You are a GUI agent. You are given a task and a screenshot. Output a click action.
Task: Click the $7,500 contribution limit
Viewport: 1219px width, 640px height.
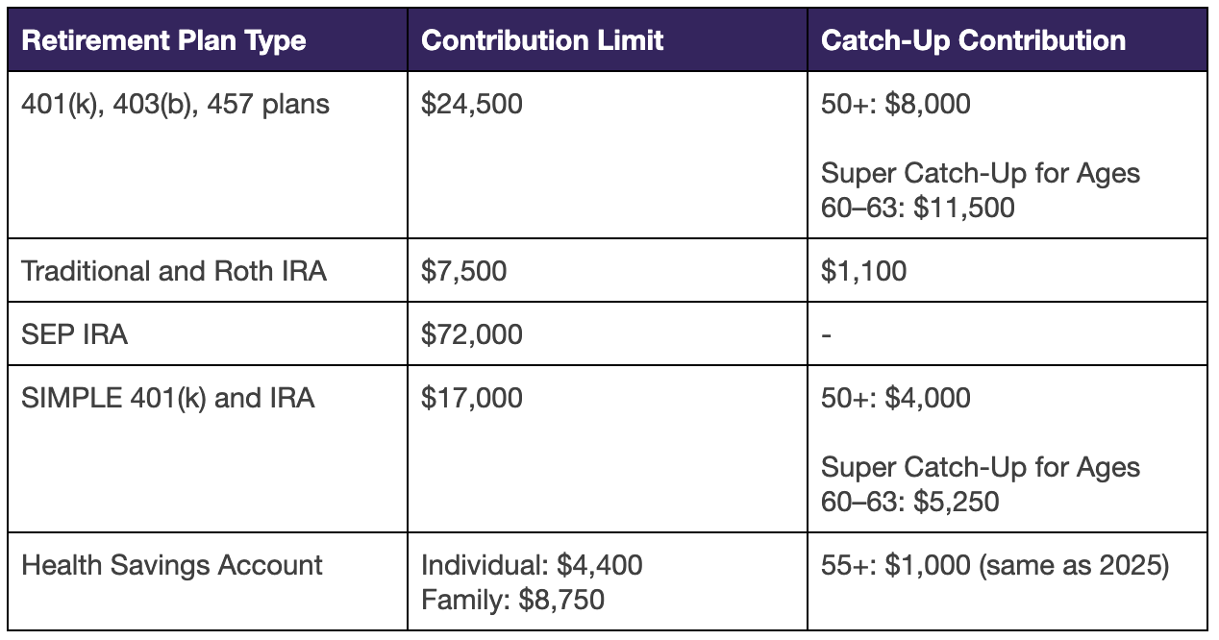pyautogui.click(x=463, y=271)
